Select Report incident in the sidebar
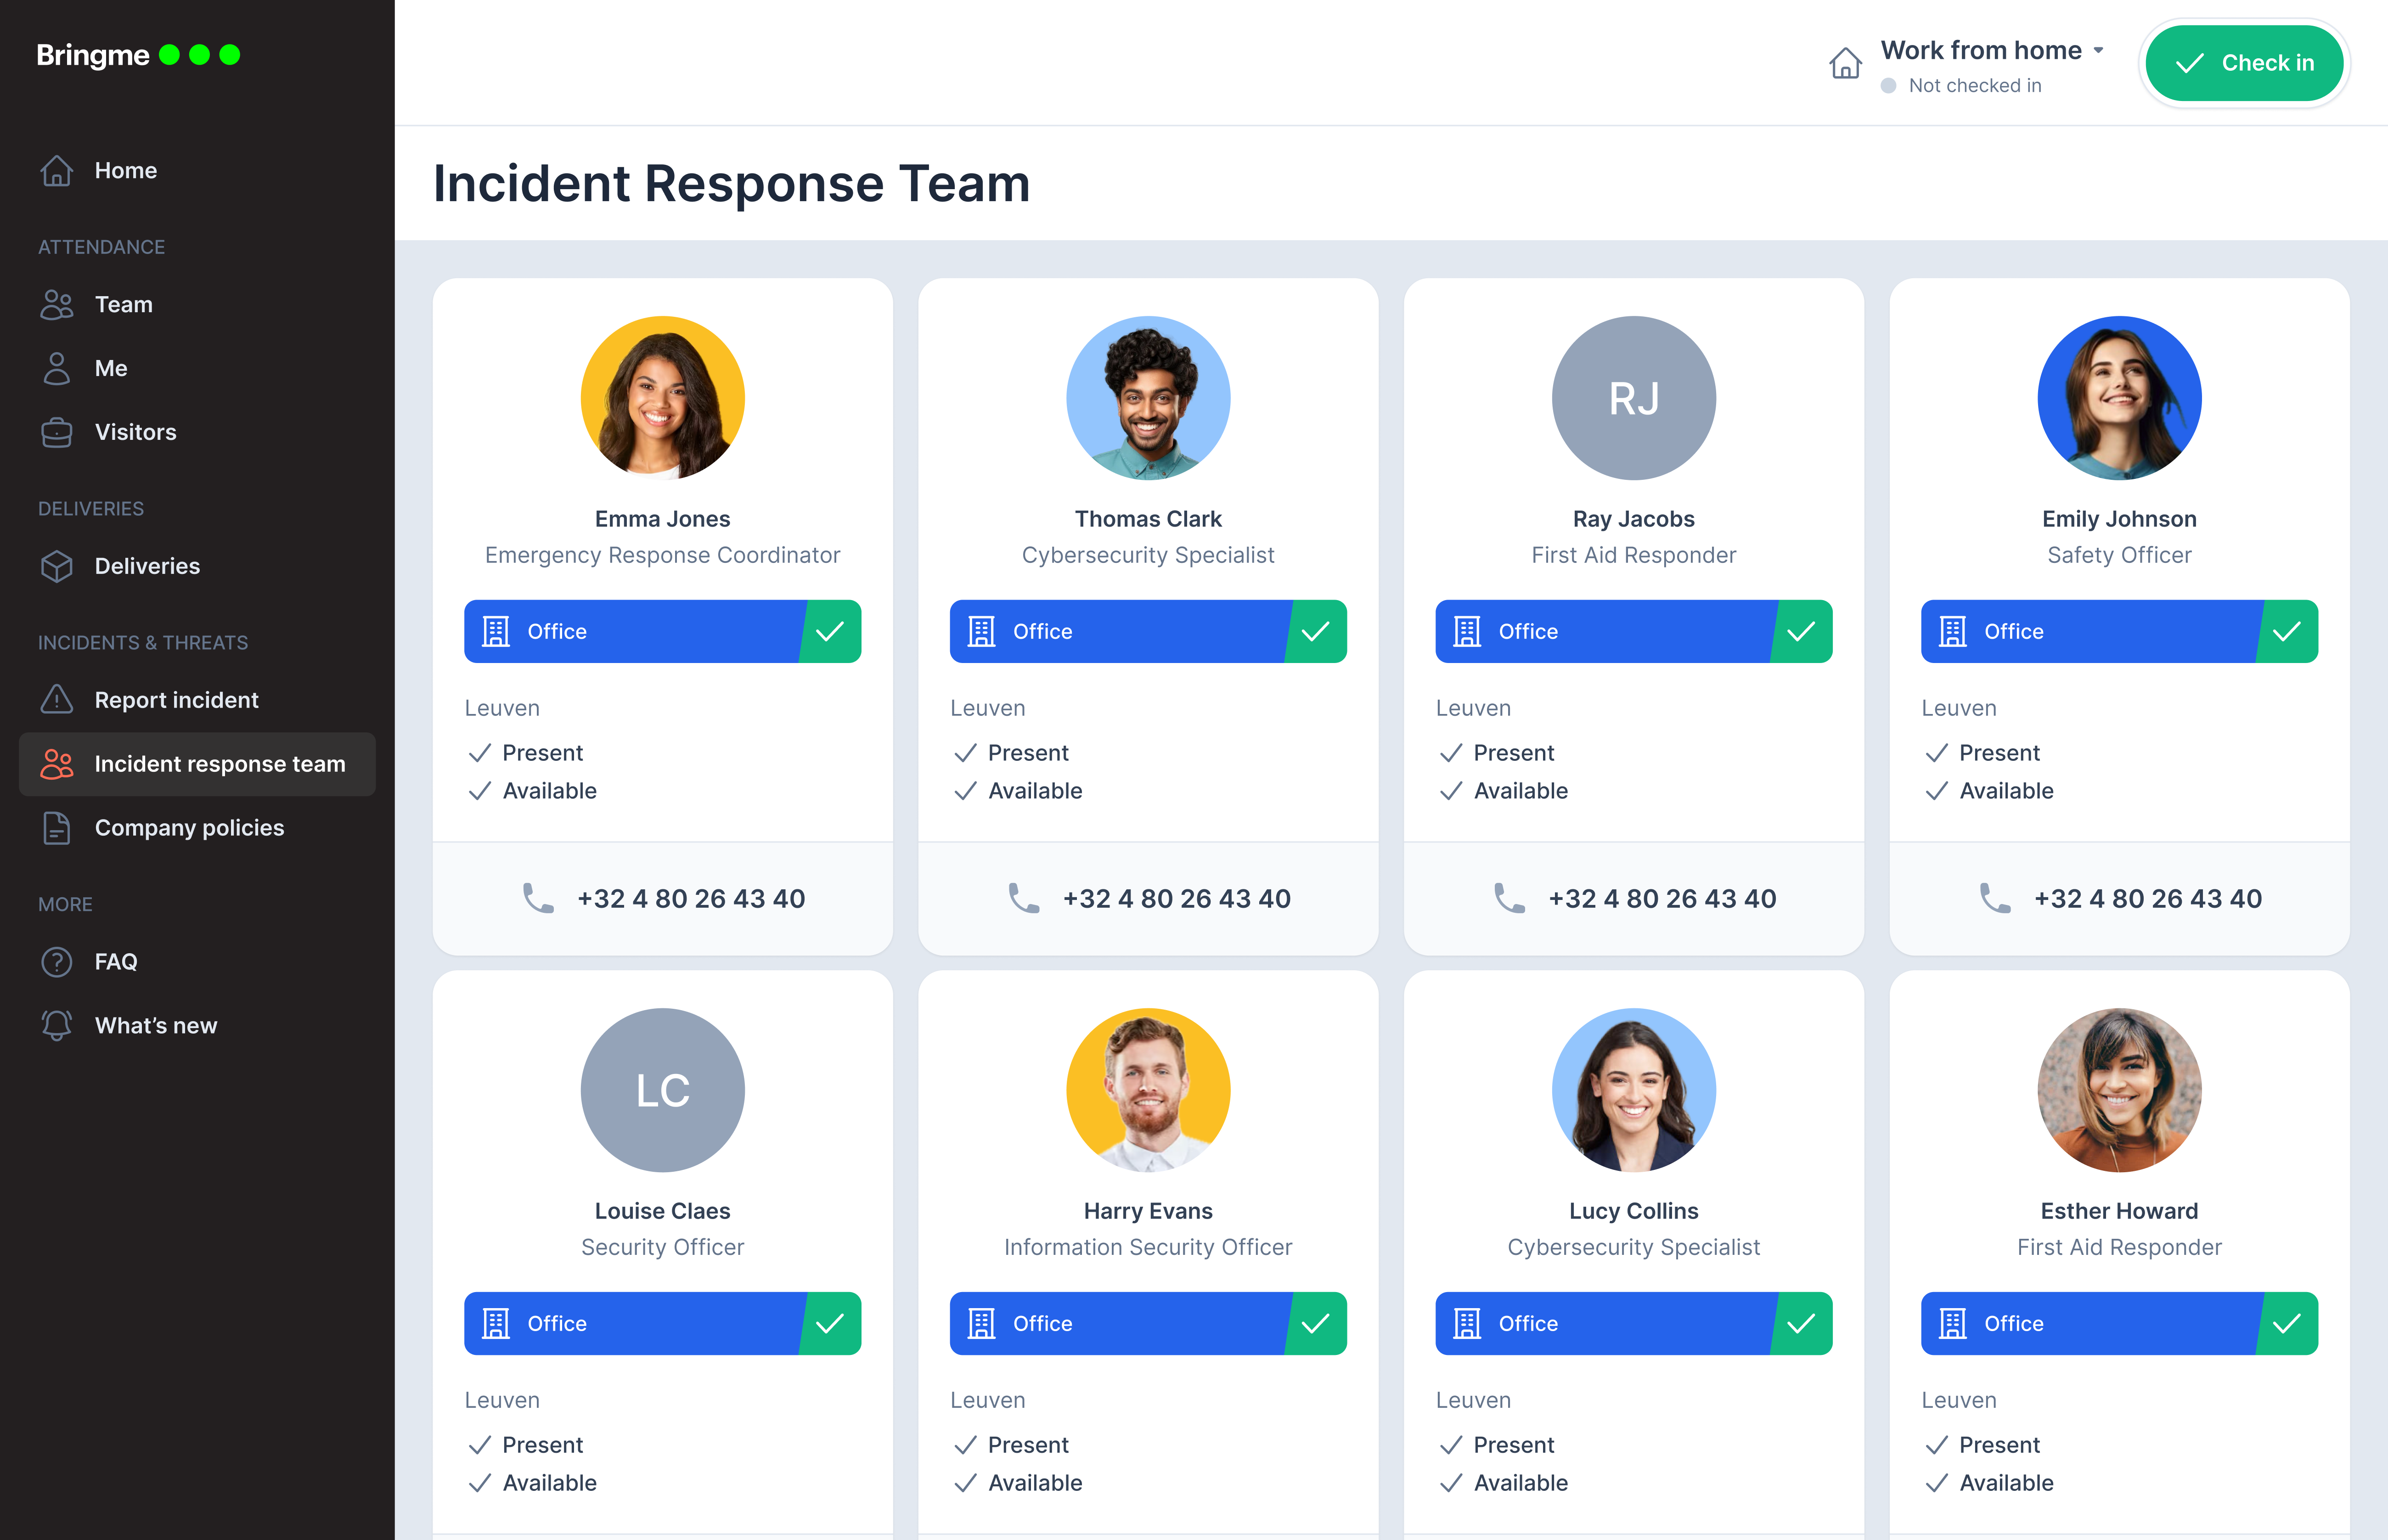The width and height of the screenshot is (2388, 1540). click(x=197, y=701)
